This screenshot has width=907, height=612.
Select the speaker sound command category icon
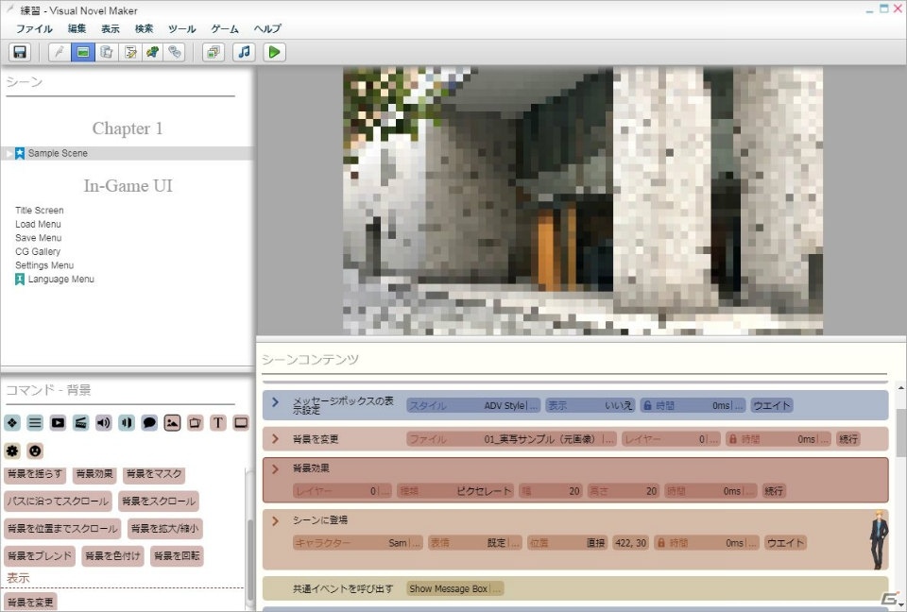click(104, 423)
